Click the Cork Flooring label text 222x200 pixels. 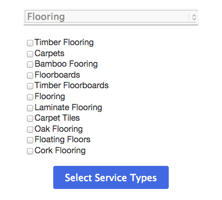(x=60, y=151)
